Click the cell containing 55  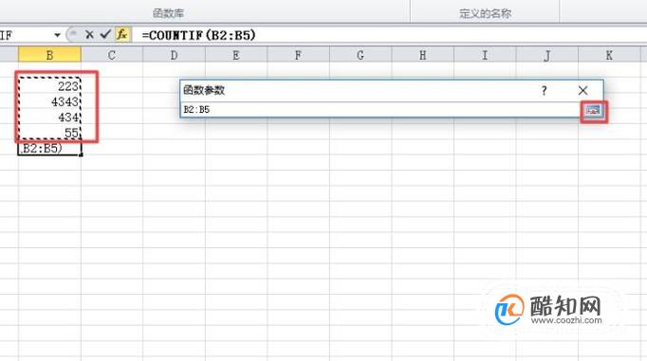pyautogui.click(x=49, y=133)
